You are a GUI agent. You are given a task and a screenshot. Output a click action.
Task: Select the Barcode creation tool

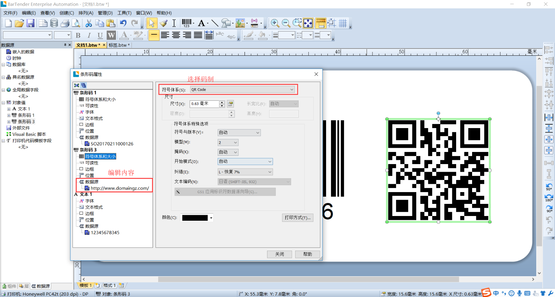pos(187,23)
